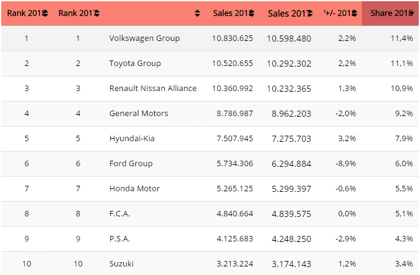The image size is (420, 275).
Task: Select the Suzuki name cell
Action: [x=121, y=264]
